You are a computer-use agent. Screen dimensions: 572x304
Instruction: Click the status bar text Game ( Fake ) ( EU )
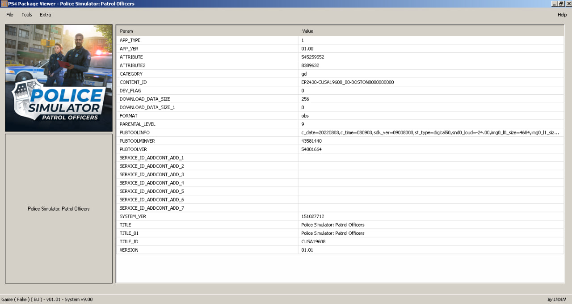47,300
